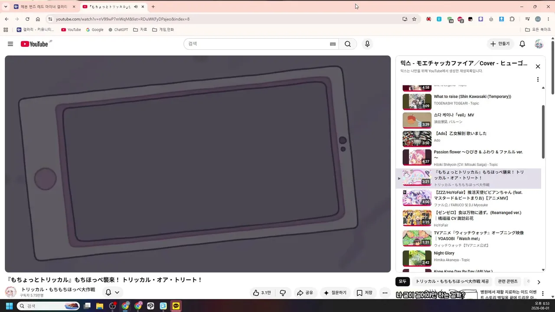Open the on-screen keyboard in the search box
Screen dimensions: 555x312
point(333,44)
